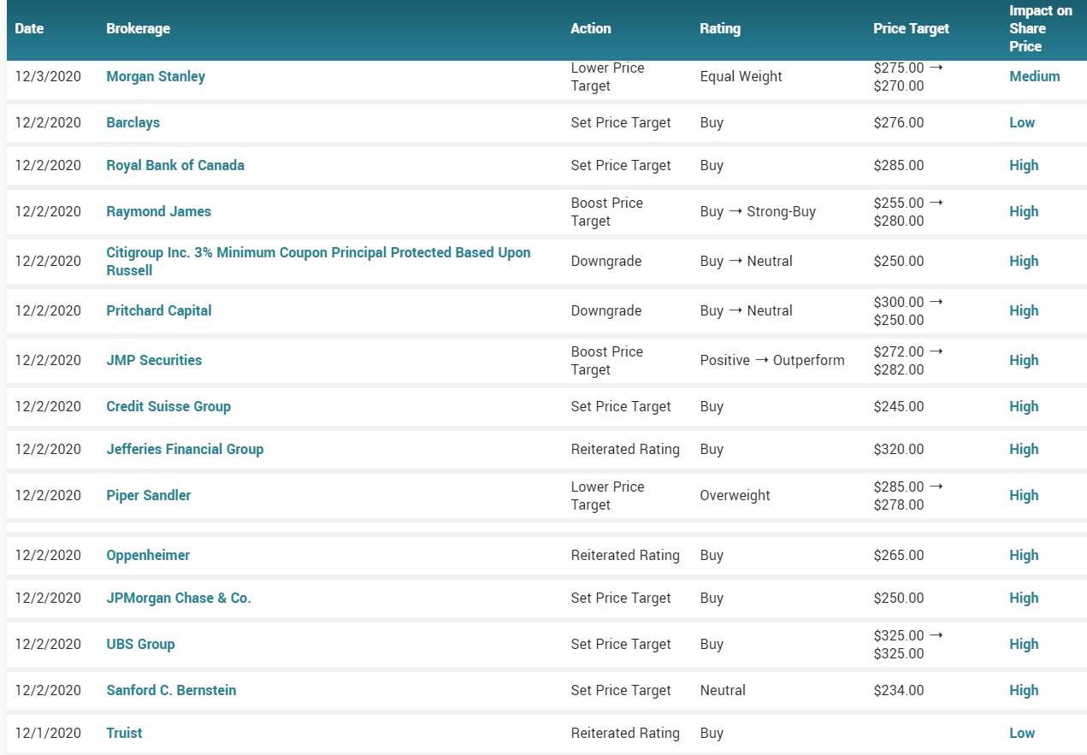Image resolution: width=1087 pixels, height=755 pixels.
Task: Click High impact in Sanford C. Bernstein row
Action: pyautogui.click(x=1024, y=690)
